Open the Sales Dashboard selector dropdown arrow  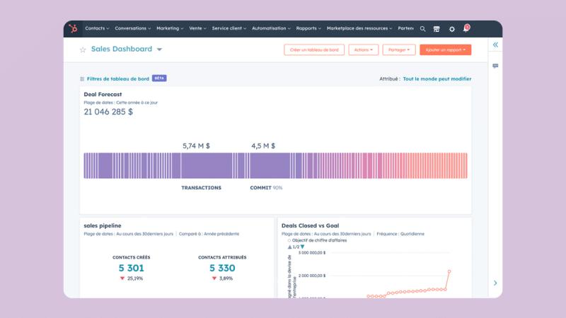(159, 49)
